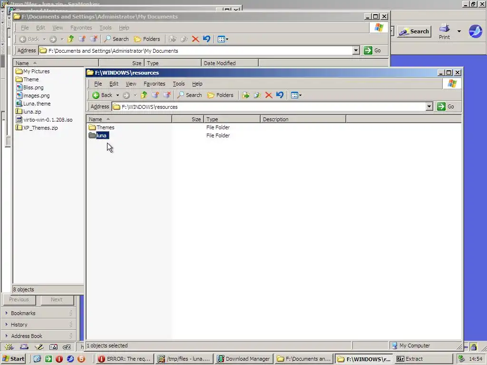Select the Themes folder
487x365 pixels.
[102, 127]
